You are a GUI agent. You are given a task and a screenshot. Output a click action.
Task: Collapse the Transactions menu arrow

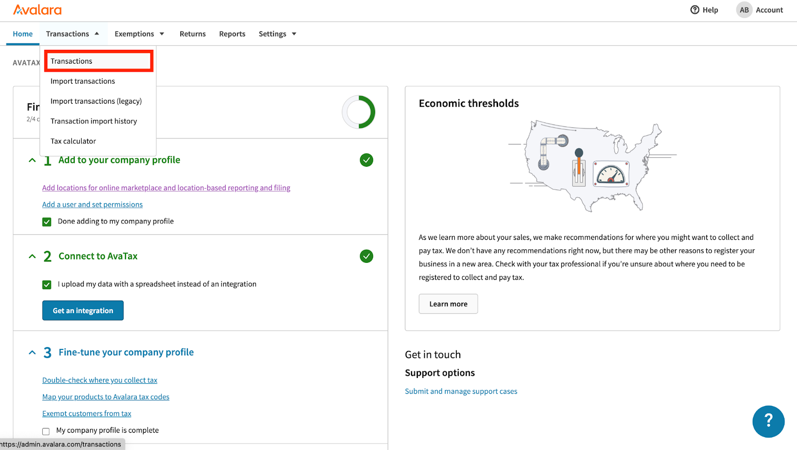click(97, 34)
